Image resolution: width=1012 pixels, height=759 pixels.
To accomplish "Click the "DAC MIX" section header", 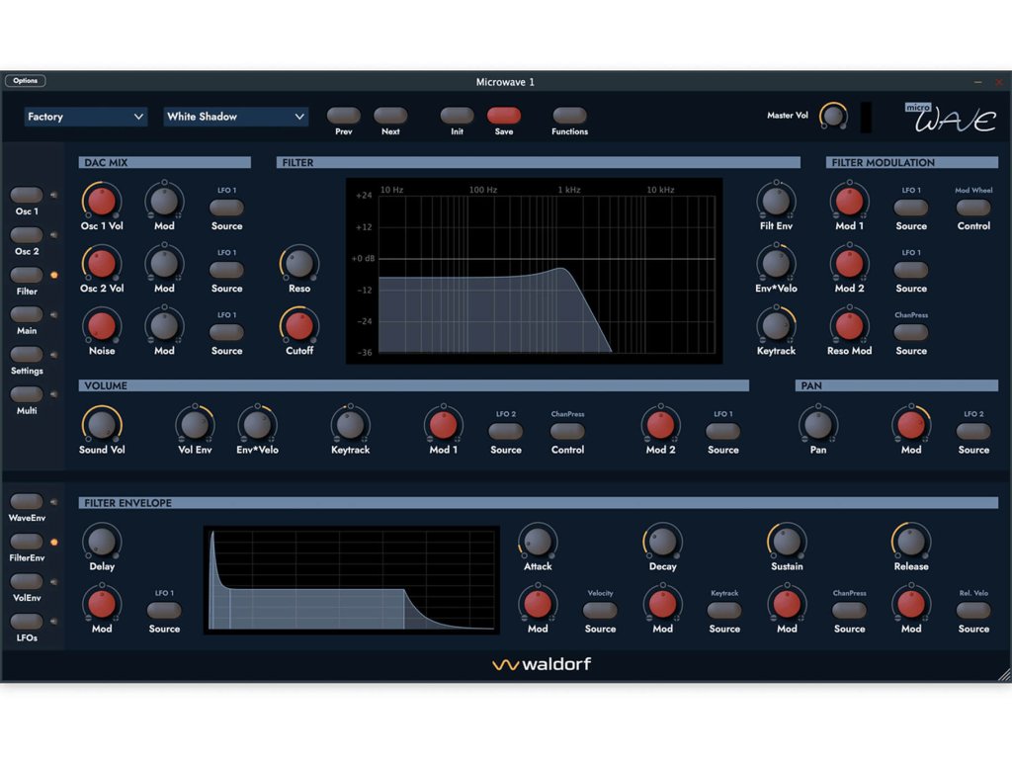I will (165, 163).
